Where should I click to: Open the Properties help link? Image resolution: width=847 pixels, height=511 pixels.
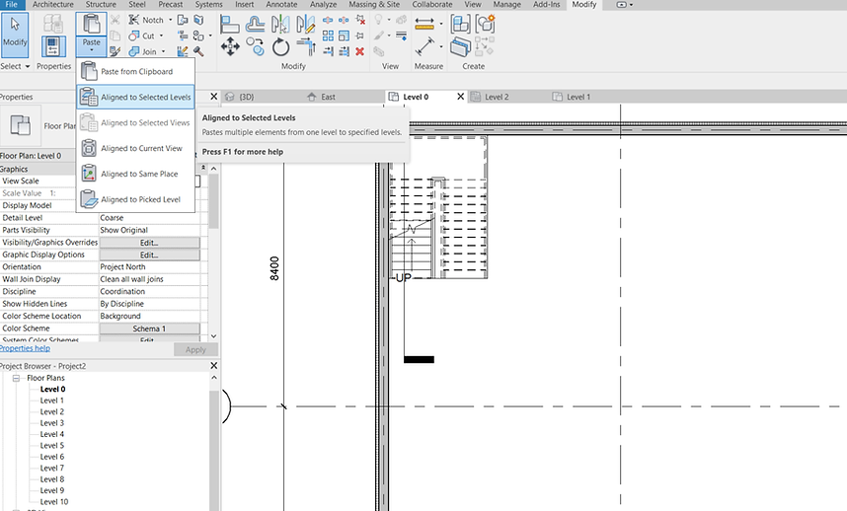tap(25, 348)
